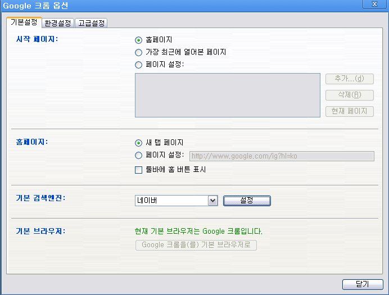This screenshot has height=295, width=389.
Task: Close the Google 크롬 옵션 window
Action: (374, 4)
